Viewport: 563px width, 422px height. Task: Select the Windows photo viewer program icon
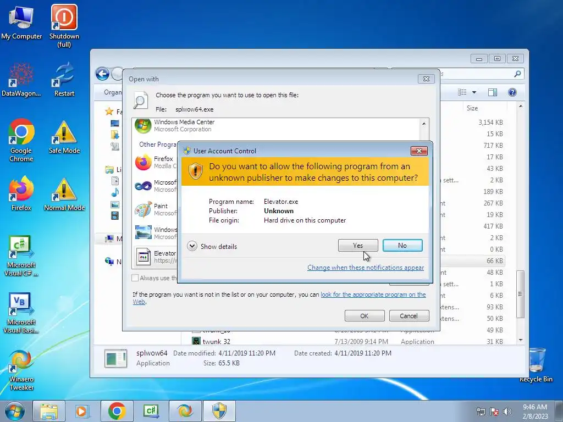(x=143, y=233)
